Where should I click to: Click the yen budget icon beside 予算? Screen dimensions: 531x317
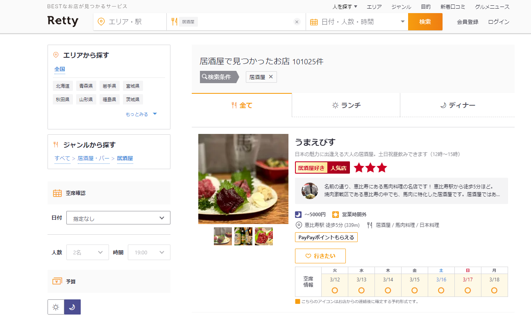pos(57,281)
